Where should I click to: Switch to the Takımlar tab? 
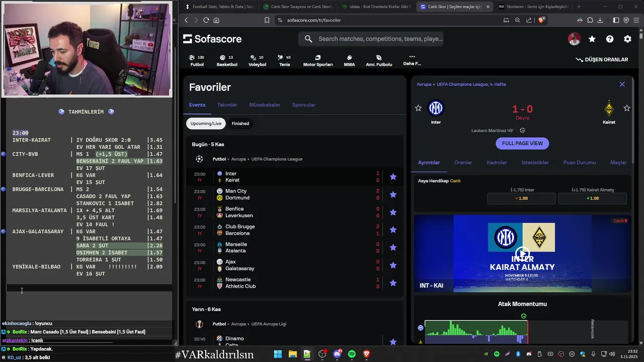point(227,105)
